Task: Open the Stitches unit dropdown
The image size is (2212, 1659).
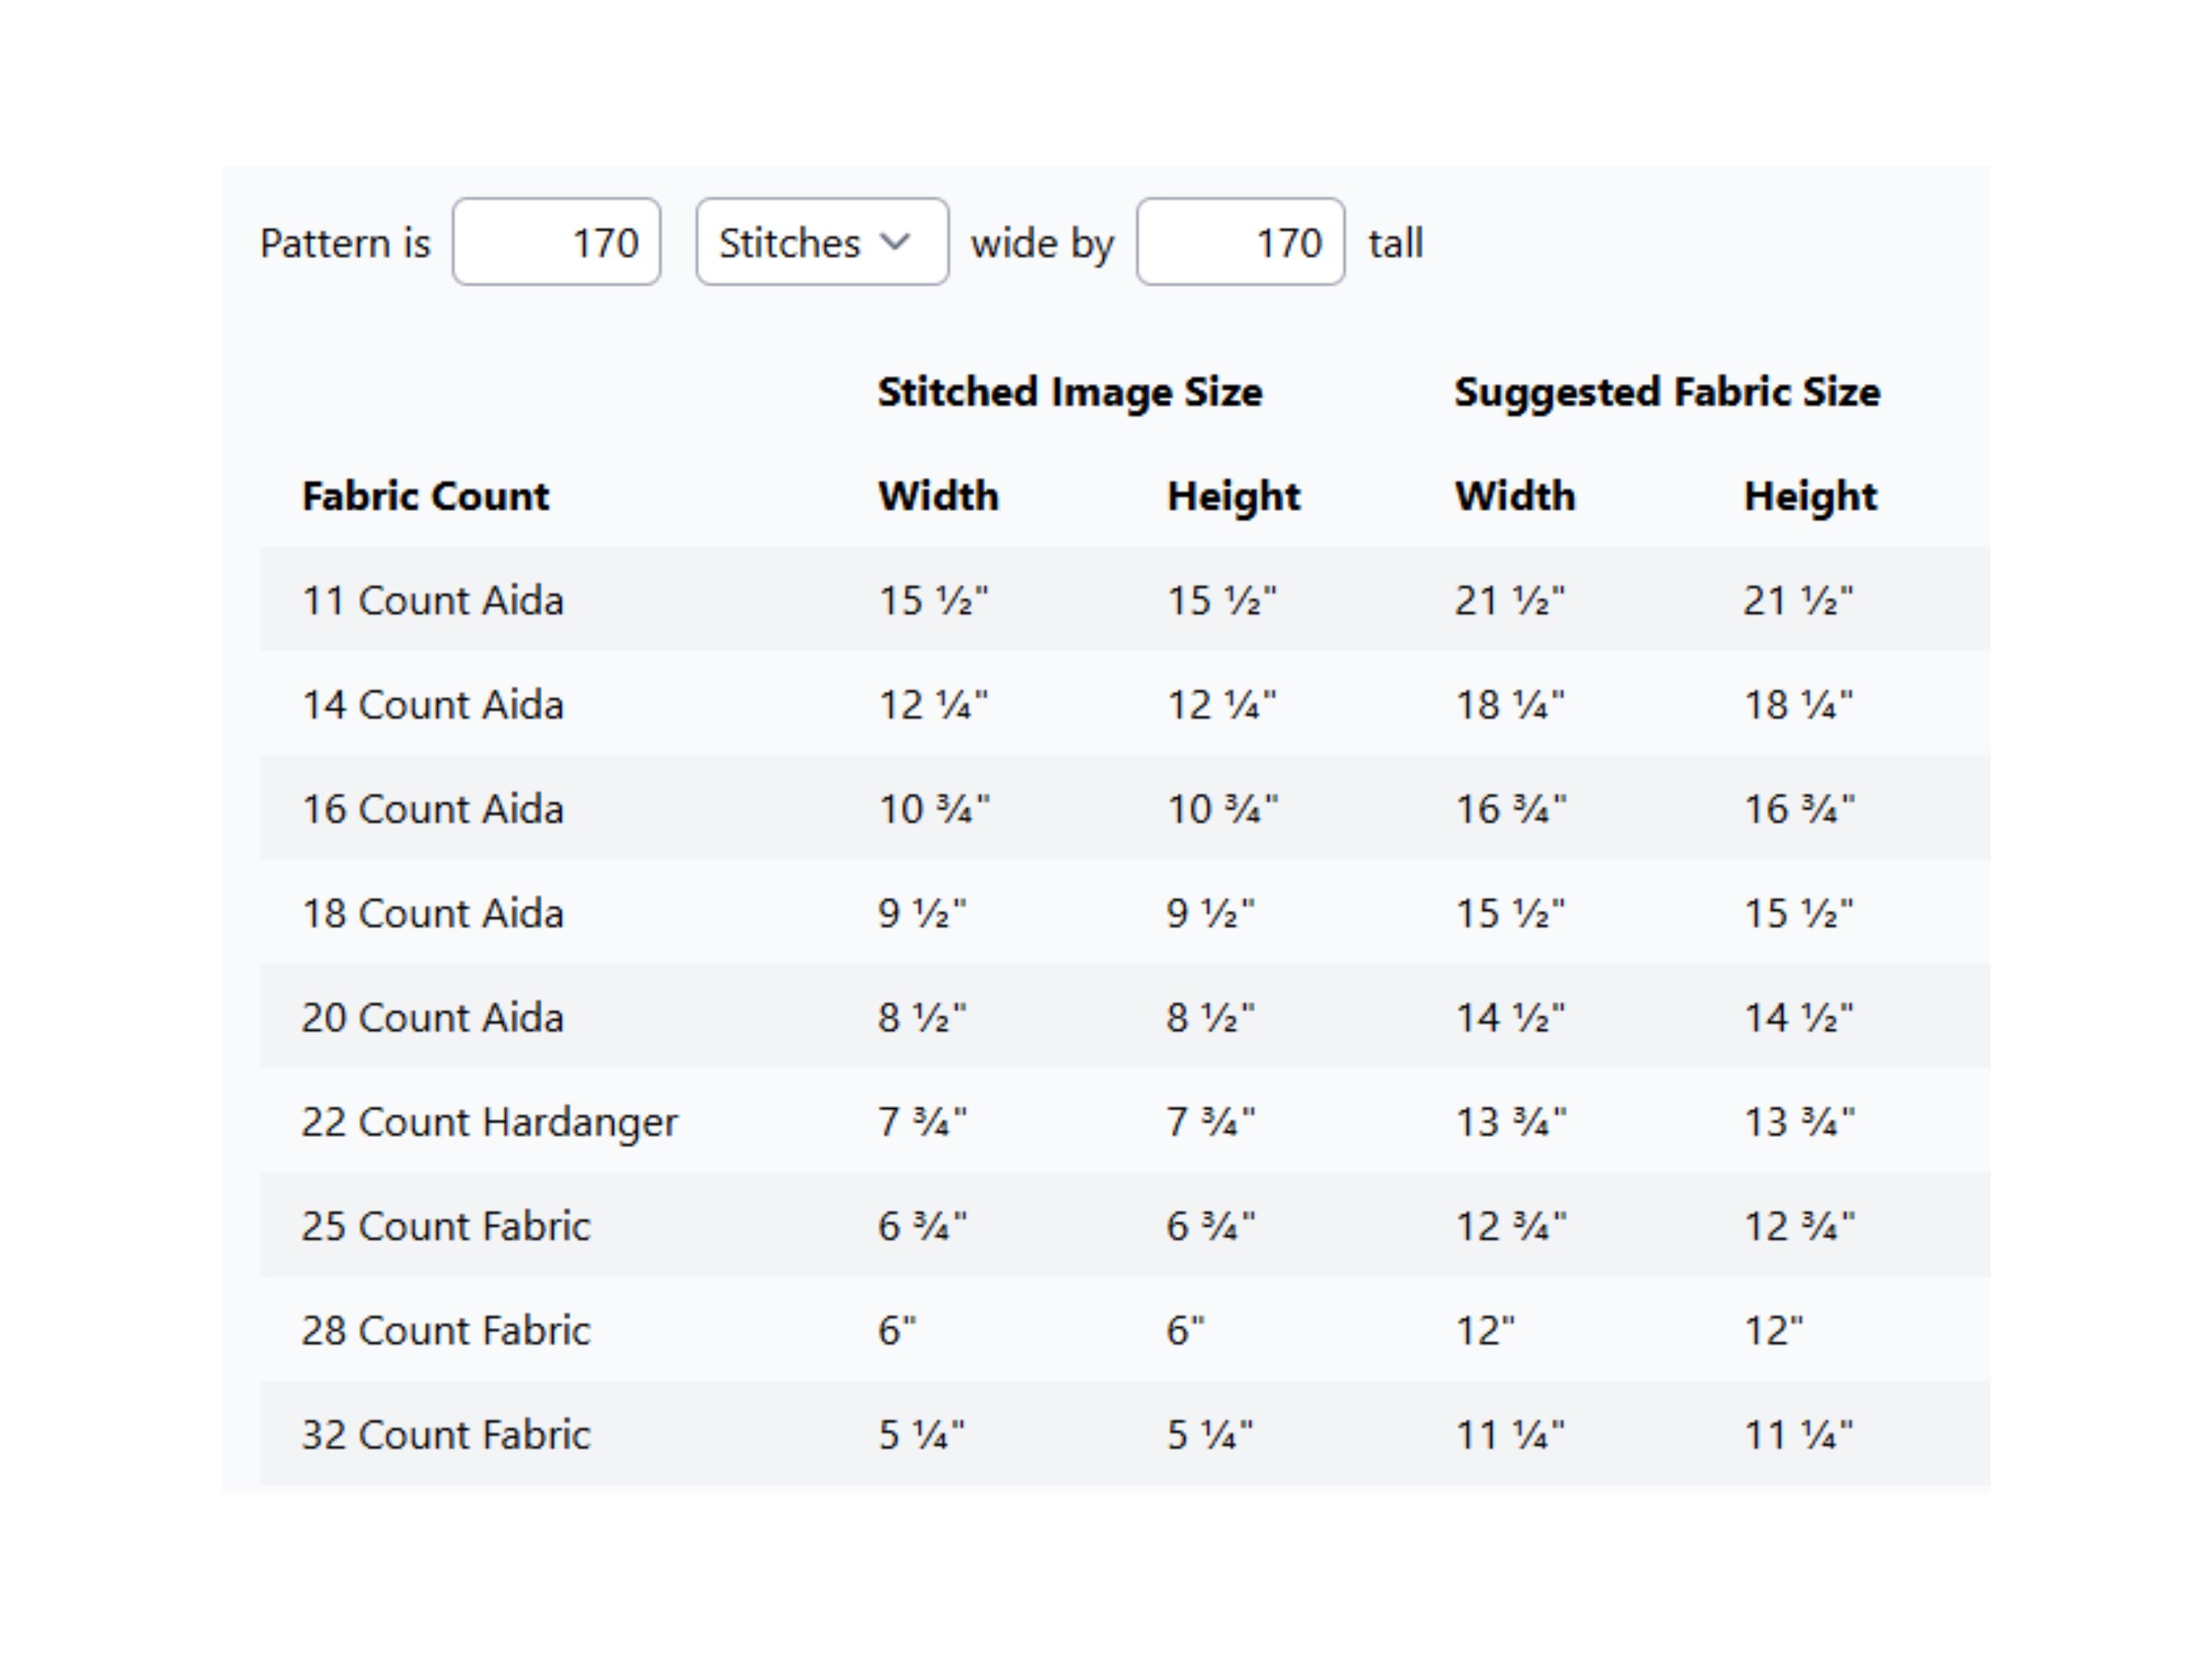Action: point(822,242)
